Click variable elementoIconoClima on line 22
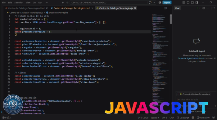 click(x=34, y=82)
